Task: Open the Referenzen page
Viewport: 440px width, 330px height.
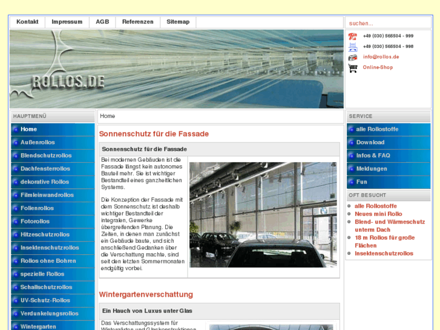Action: (x=138, y=22)
